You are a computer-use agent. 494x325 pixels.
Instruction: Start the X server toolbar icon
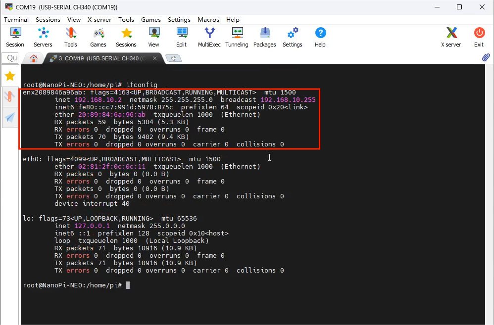(x=451, y=37)
